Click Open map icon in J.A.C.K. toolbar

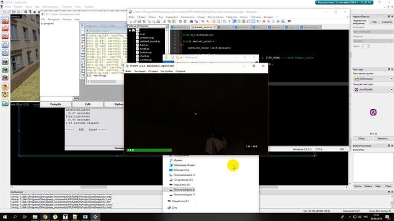tap(9, 12)
